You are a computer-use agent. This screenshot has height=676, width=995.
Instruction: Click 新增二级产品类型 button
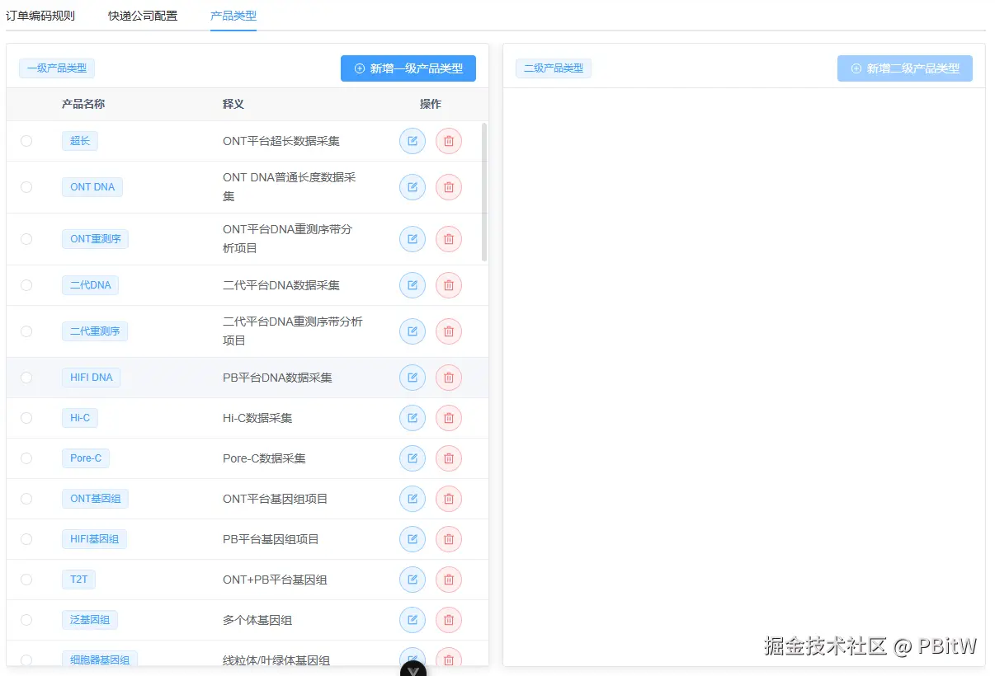[x=905, y=68]
